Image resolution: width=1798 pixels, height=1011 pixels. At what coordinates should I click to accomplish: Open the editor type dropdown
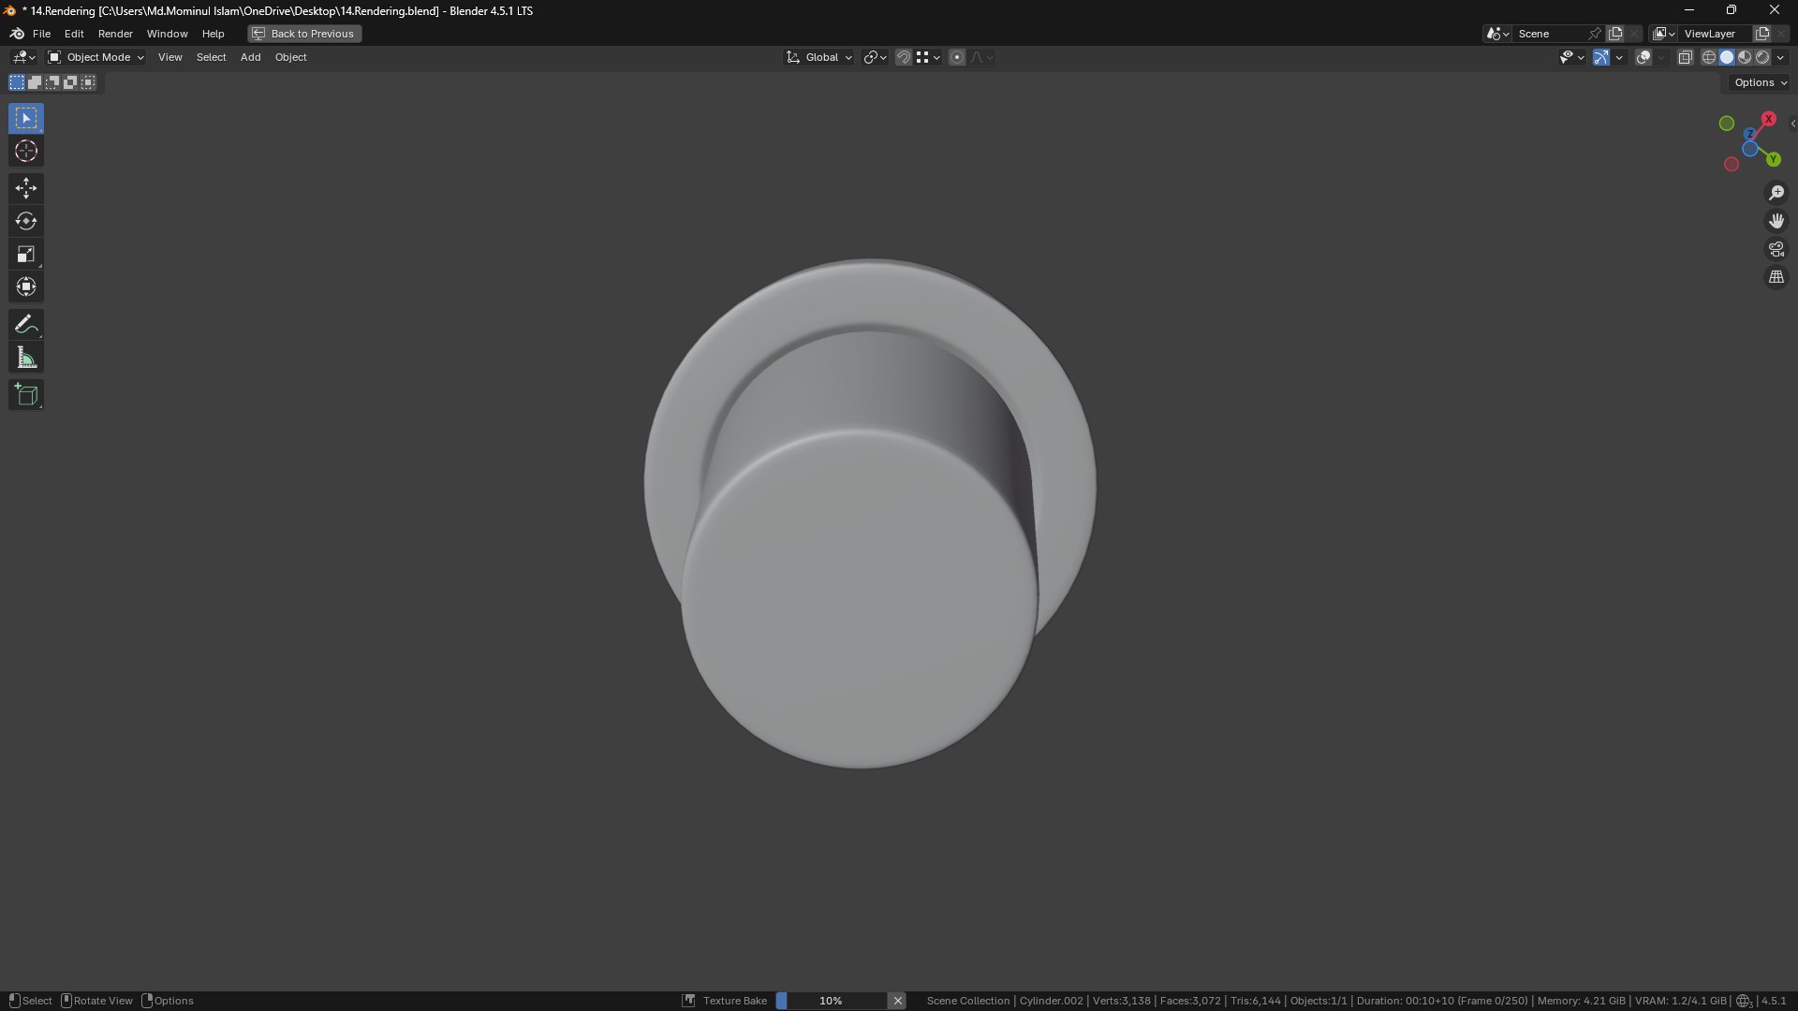tap(24, 58)
